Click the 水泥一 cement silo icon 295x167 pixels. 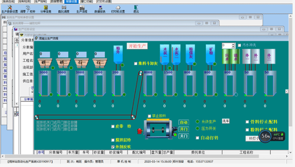(x=165, y=55)
